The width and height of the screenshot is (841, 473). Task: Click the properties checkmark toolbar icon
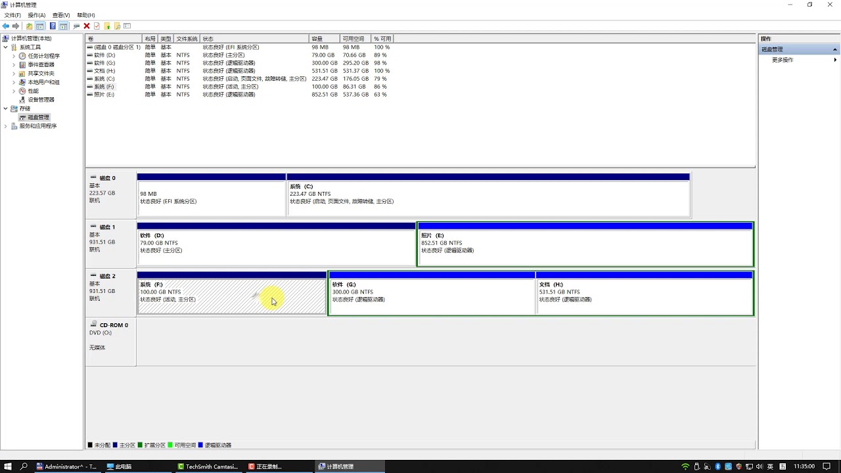[x=97, y=26]
